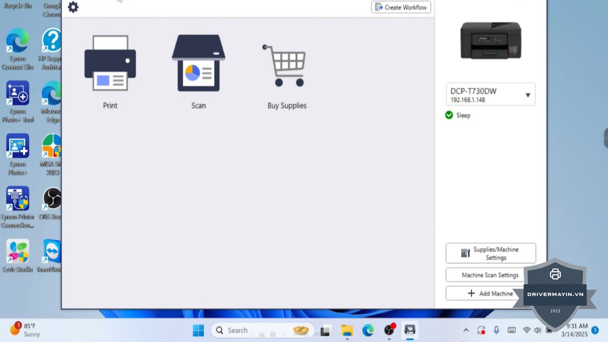
Task: Click the Create Workflow button
Action: 401,7
